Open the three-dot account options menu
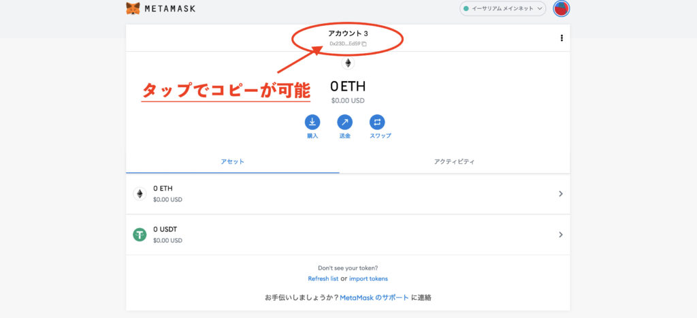 (x=562, y=38)
